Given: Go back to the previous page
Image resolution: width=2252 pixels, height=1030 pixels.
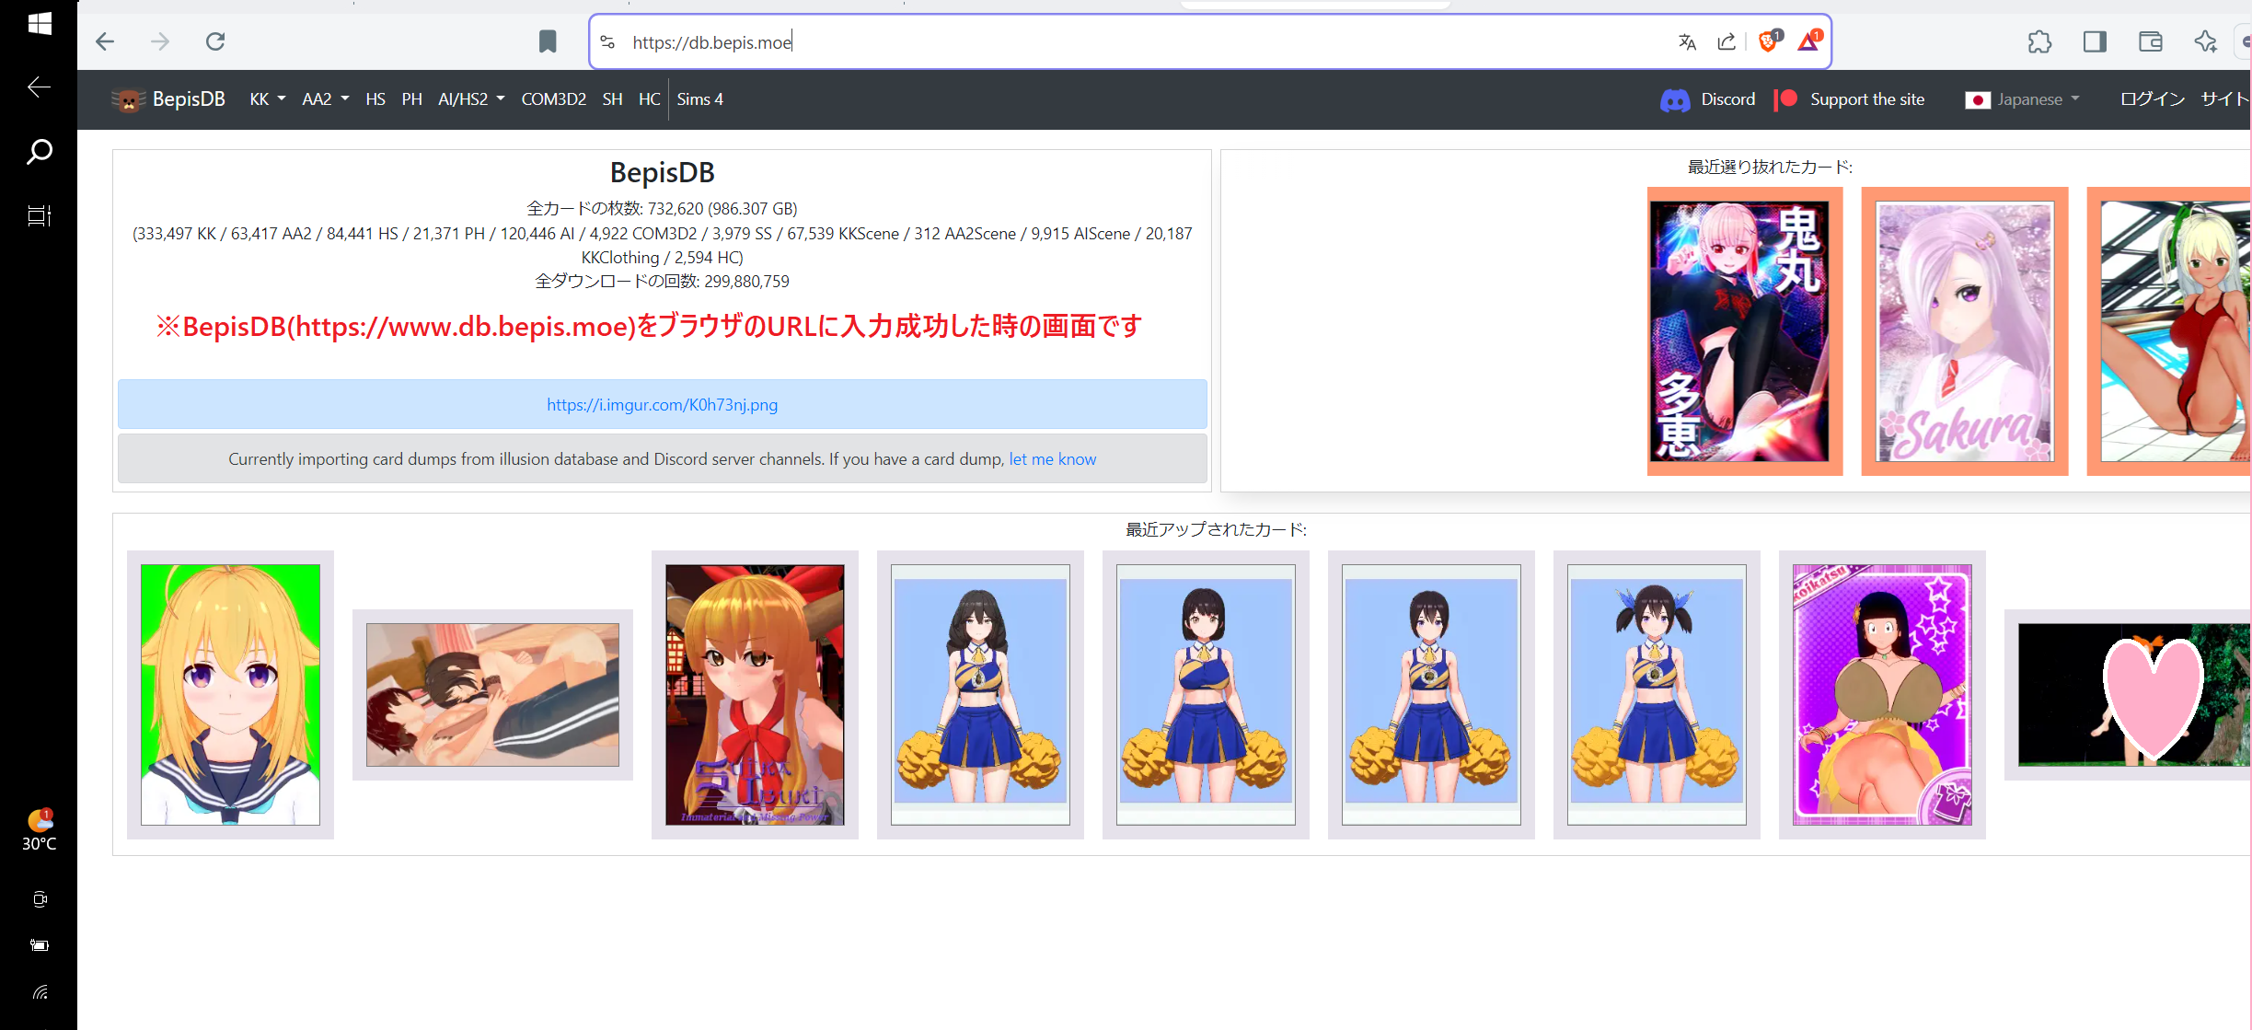Looking at the screenshot, I should [106, 41].
